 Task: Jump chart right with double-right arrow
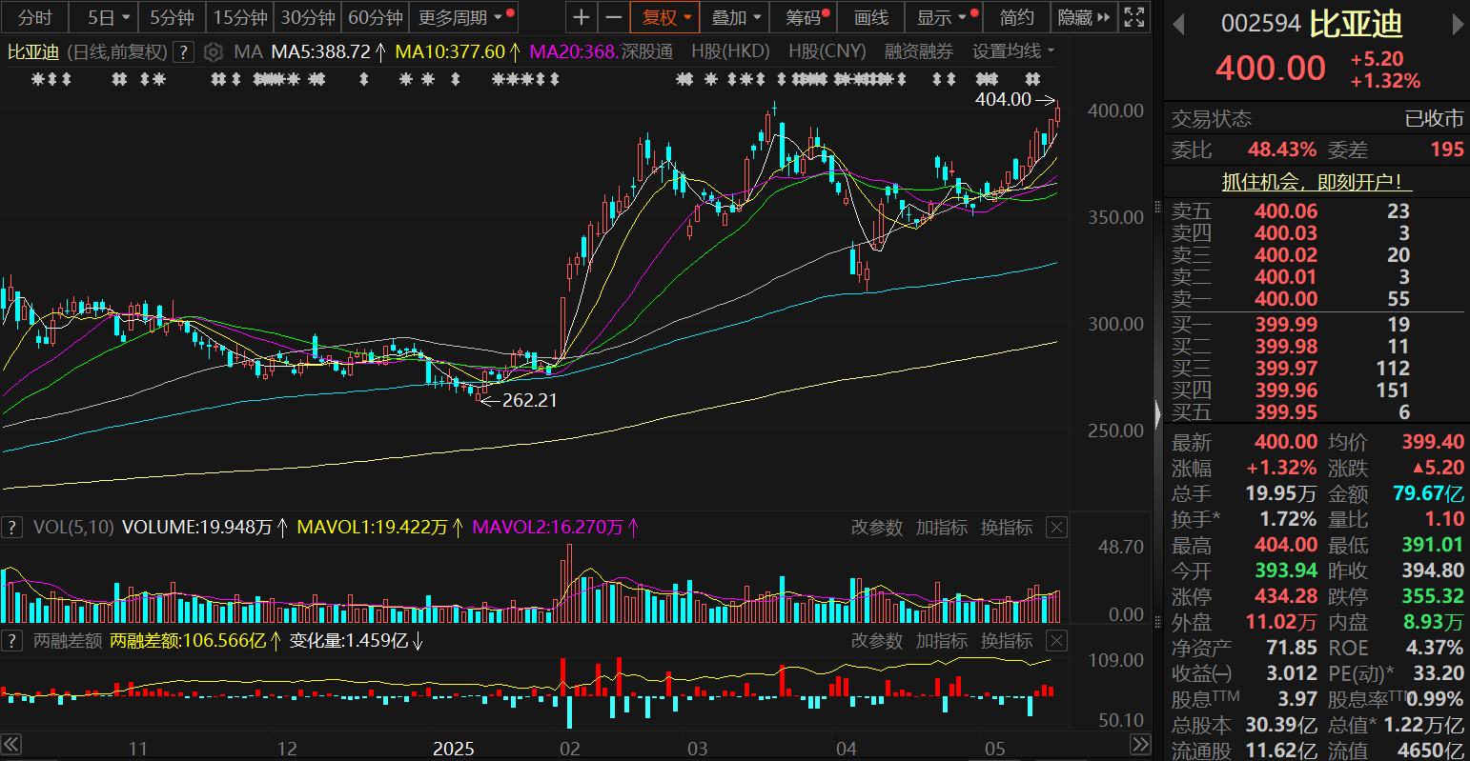click(1140, 744)
